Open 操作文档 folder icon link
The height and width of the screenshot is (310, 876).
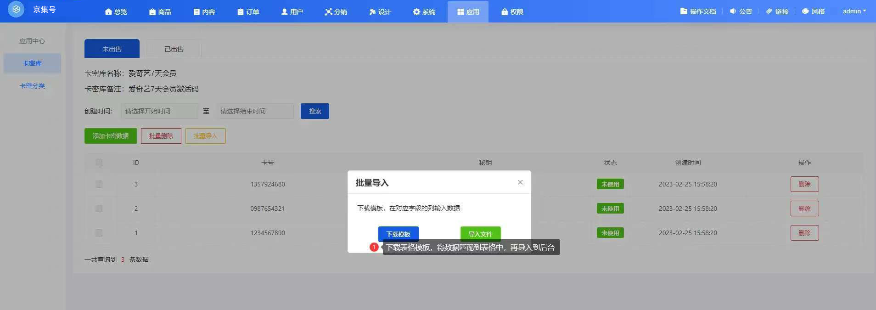coord(684,11)
